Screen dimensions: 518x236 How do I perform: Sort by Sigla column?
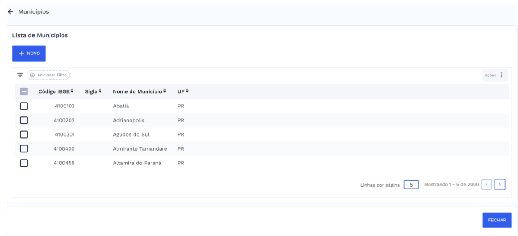point(93,91)
